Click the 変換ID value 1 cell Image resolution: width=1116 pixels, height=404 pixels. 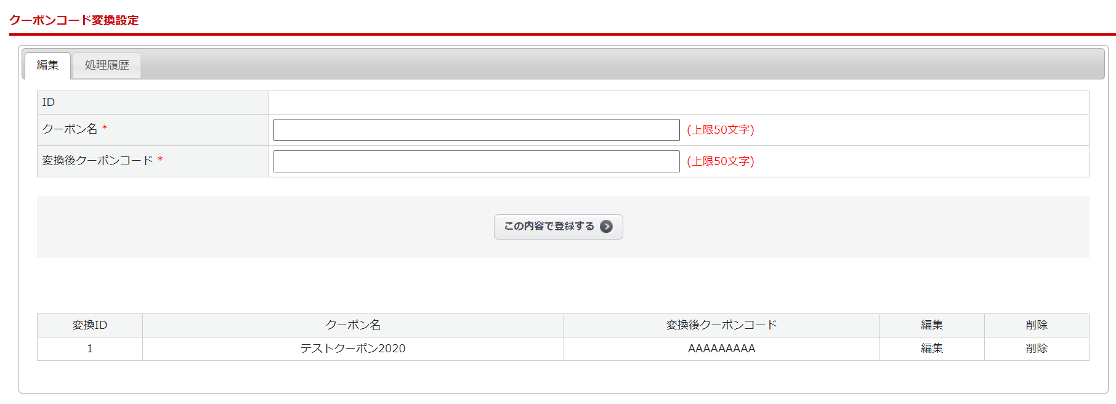point(90,349)
